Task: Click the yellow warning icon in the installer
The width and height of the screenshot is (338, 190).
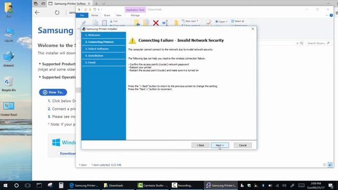Action: point(133,41)
